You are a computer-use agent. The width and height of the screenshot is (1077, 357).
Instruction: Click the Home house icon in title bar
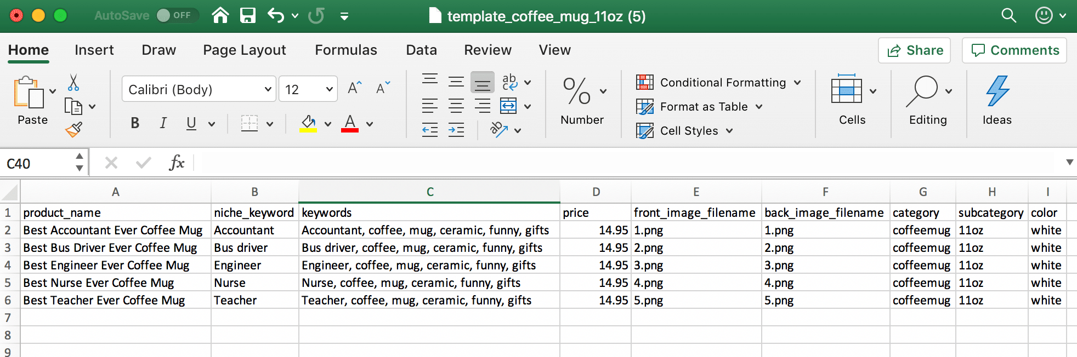tap(220, 15)
